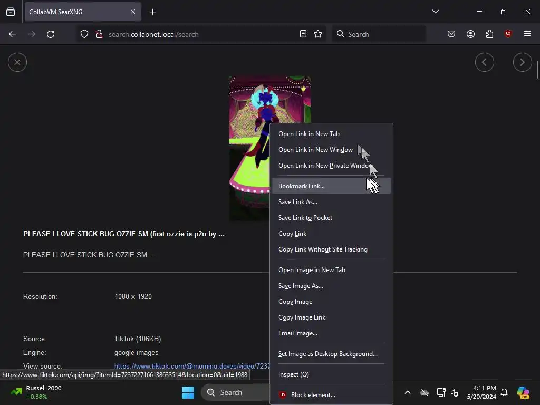Select Save Image As...
The height and width of the screenshot is (405, 540).
pyautogui.click(x=331, y=286)
